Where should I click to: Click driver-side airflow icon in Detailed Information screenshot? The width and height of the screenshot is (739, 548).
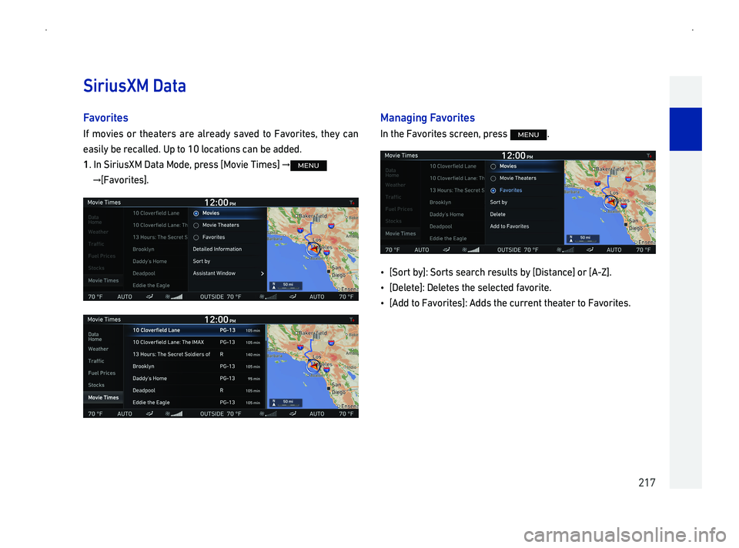point(149,297)
